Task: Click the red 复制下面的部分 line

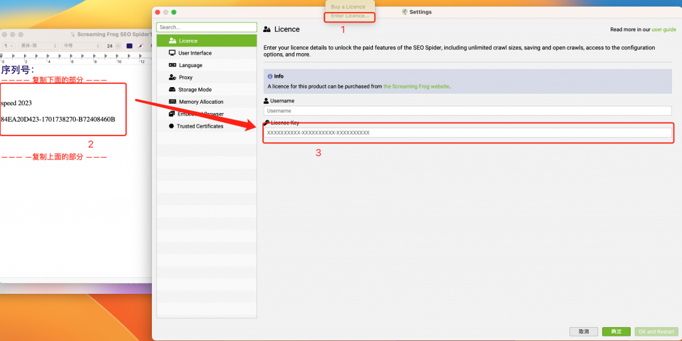Action: tap(54, 80)
